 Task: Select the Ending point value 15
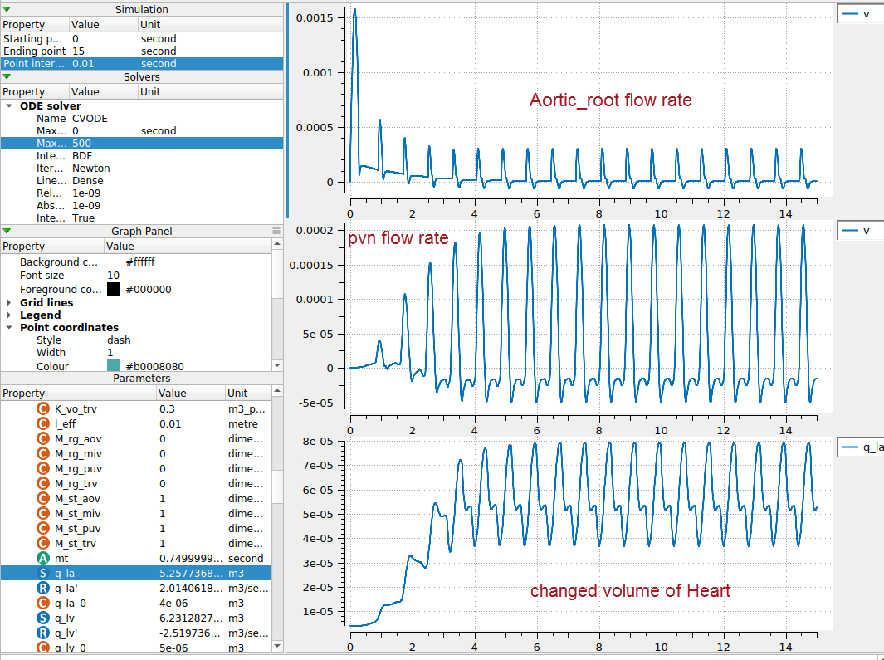pyautogui.click(x=79, y=51)
